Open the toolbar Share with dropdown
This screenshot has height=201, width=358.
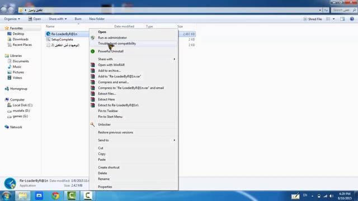pos(58,19)
